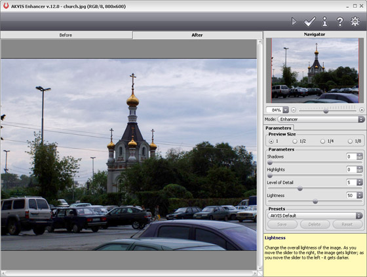The image size is (367, 277).
Task: Click the Delete preset button
Action: point(315,225)
